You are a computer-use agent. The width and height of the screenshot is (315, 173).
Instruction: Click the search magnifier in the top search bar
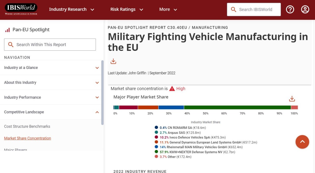click(233, 9)
